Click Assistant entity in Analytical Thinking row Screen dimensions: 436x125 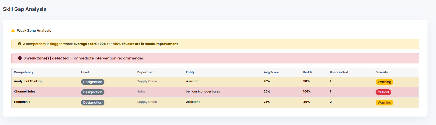click(x=193, y=81)
